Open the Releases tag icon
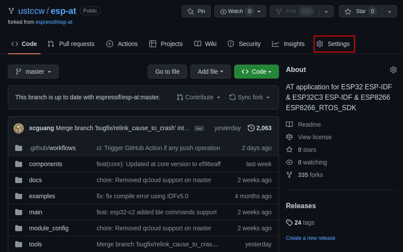This screenshot has height=252, width=403. 289,223
